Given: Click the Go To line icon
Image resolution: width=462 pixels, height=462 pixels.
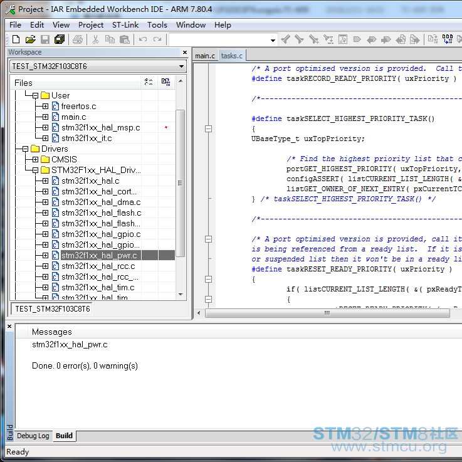Looking at the screenshot, I should pos(343,39).
